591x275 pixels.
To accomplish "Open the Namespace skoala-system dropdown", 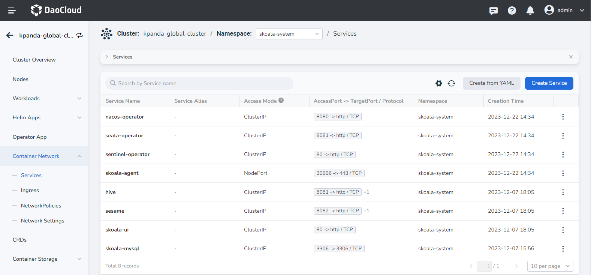I will point(289,34).
